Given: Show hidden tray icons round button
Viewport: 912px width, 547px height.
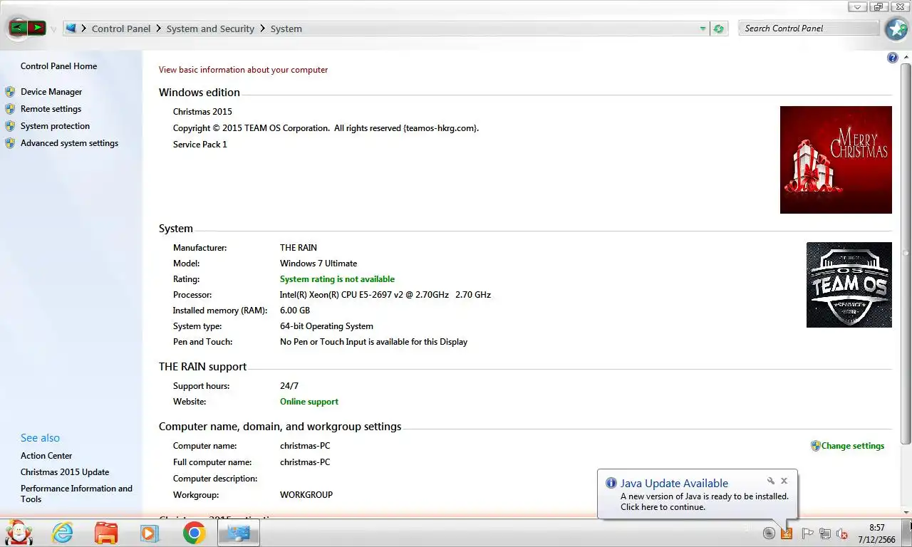Looking at the screenshot, I should click(769, 533).
